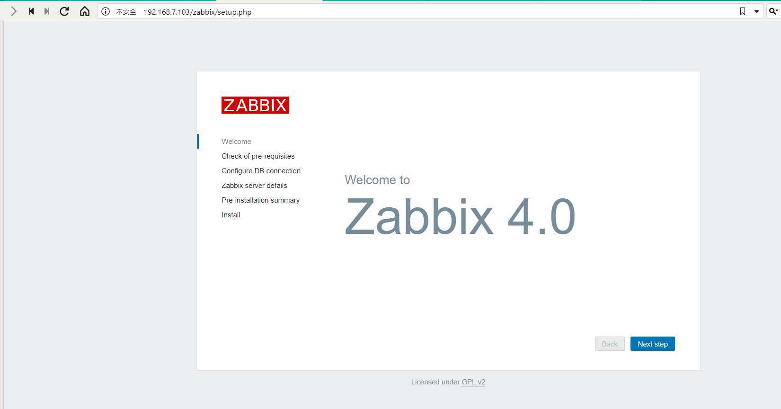The image size is (781, 409).
Task: Open the search engine selector icon
Action: [773, 11]
